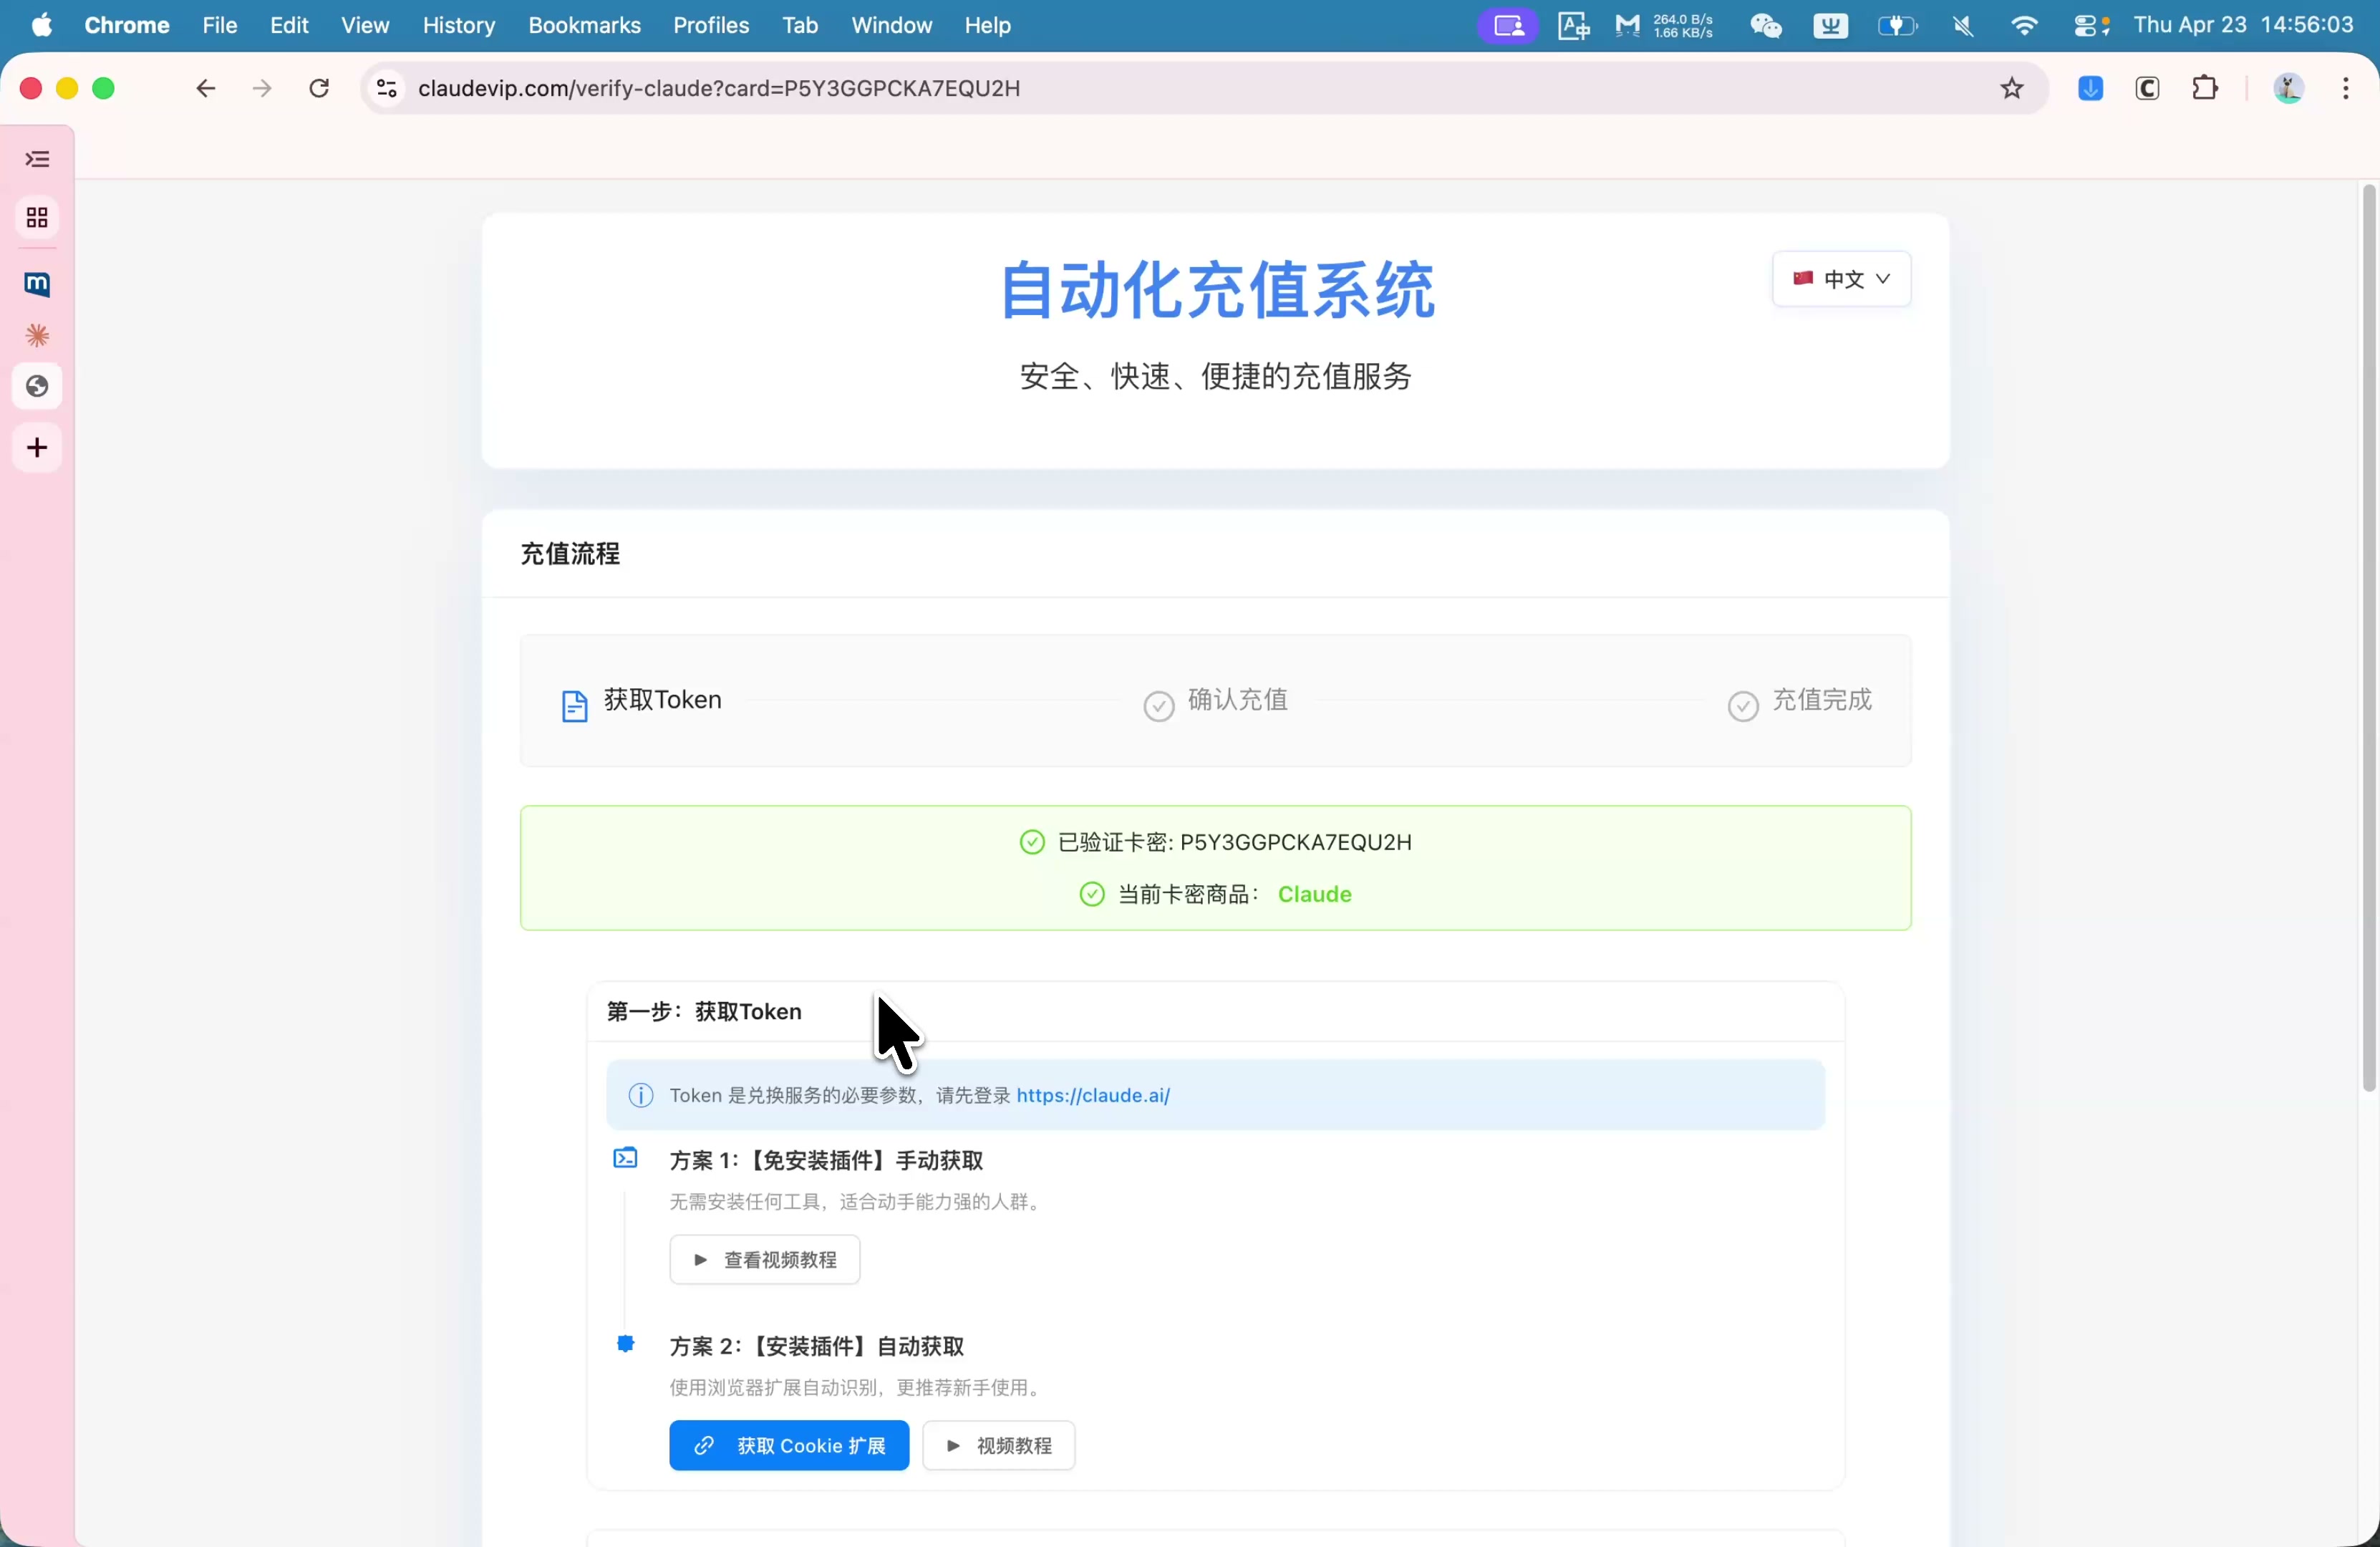Click the muted sound icon in menu bar
This screenshot has width=2380, height=1547.
pos(1963,25)
